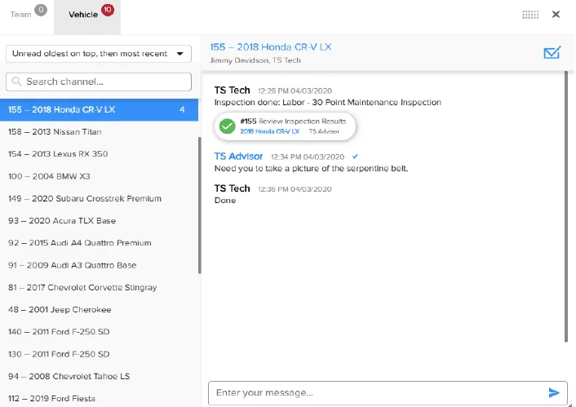
Task: Click the search magnifier icon
Action: [16, 82]
